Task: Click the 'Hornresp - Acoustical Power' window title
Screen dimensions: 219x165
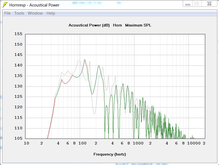Action: coord(34,5)
